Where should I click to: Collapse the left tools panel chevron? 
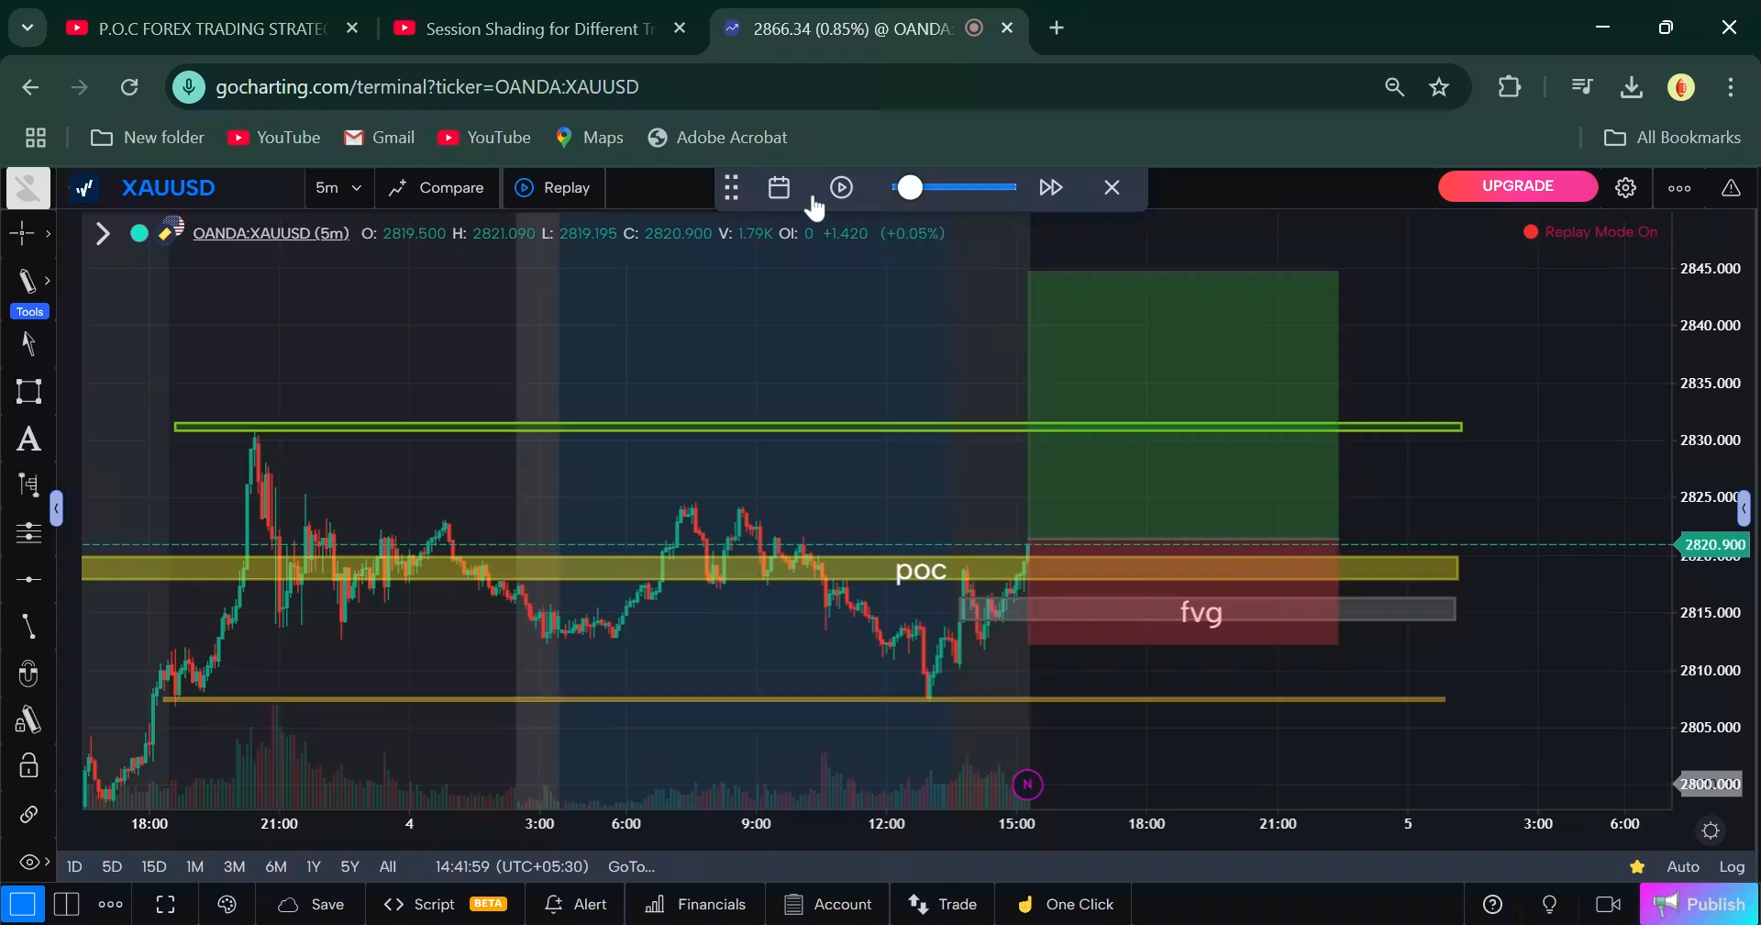tap(57, 507)
